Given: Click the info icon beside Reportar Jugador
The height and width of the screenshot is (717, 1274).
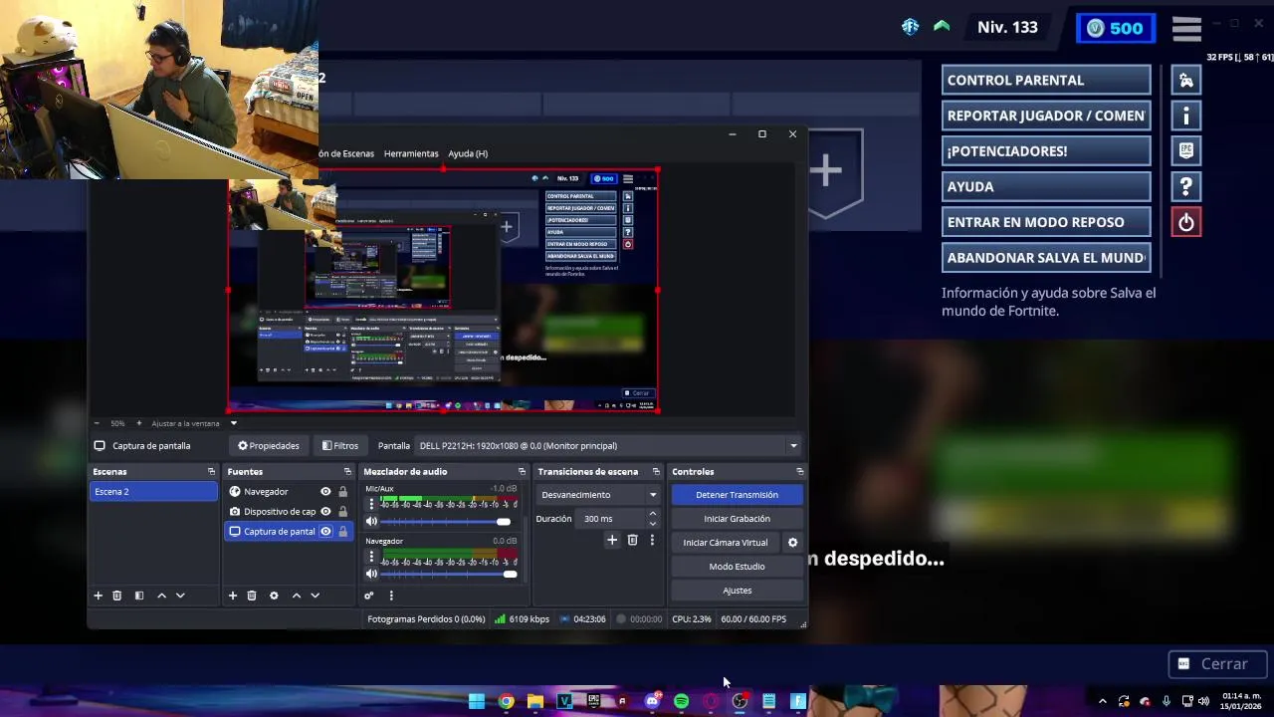Looking at the screenshot, I should 1186,116.
